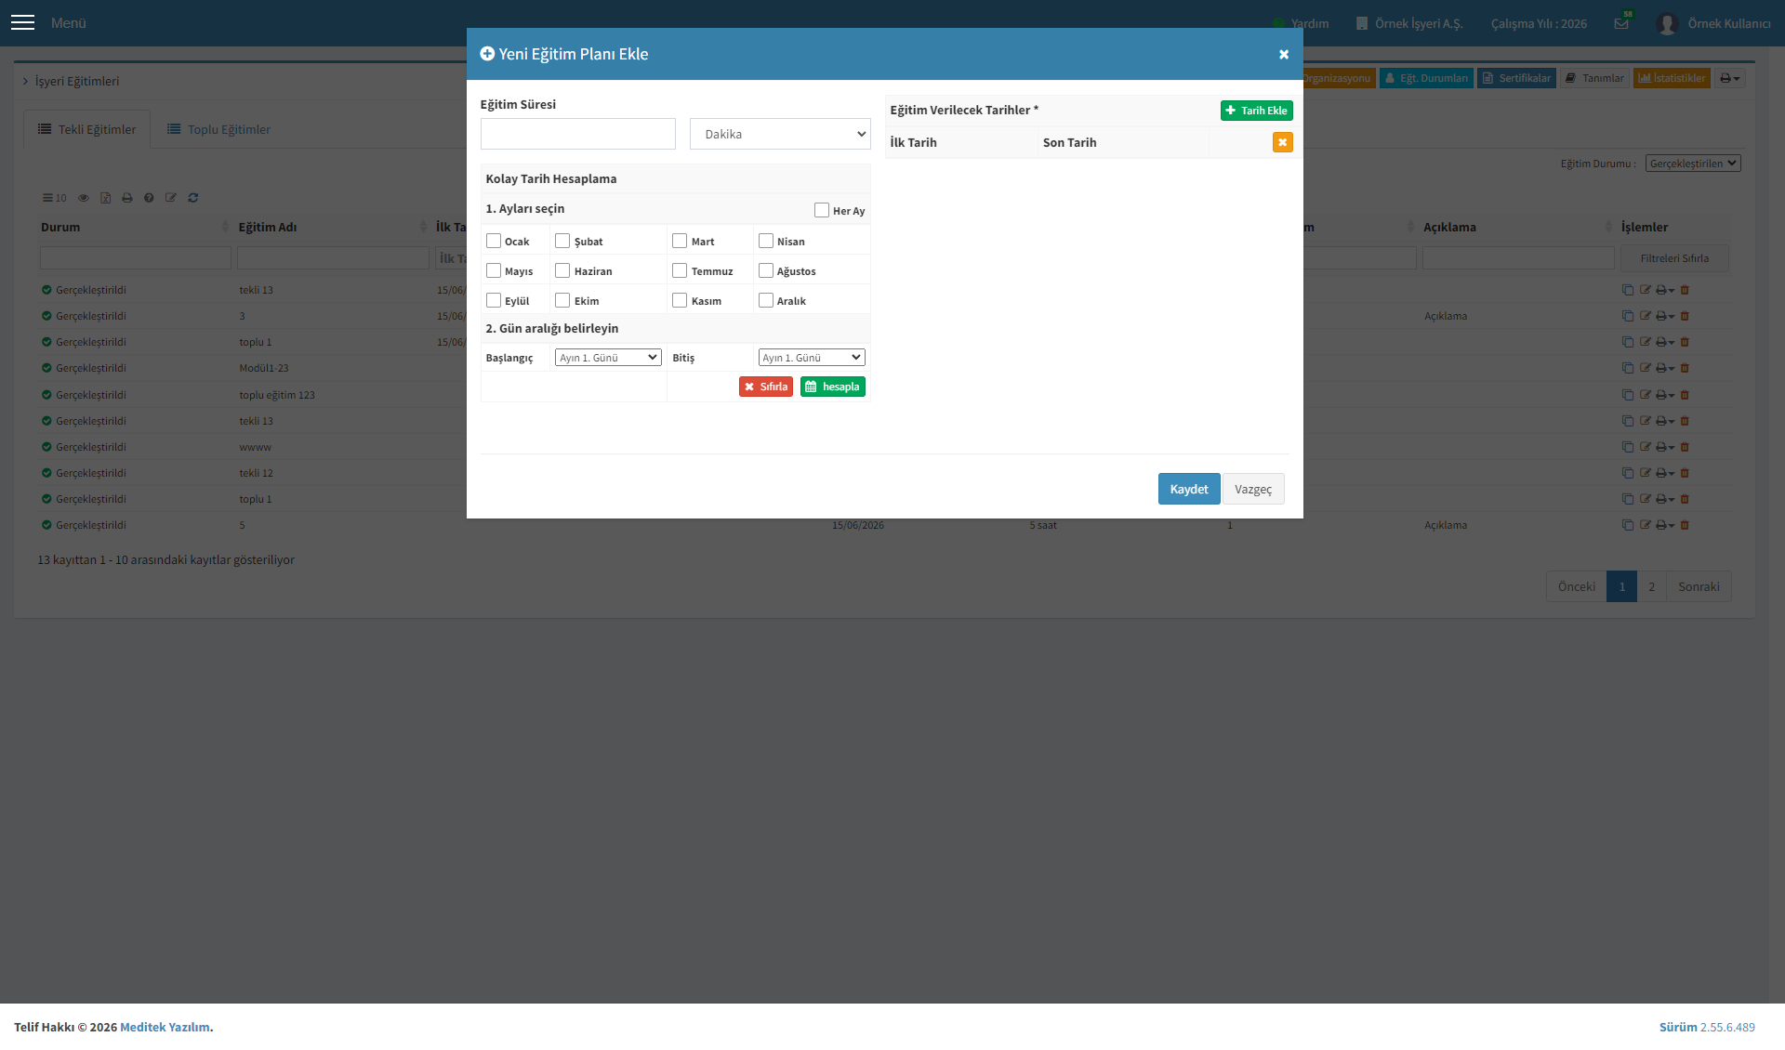The width and height of the screenshot is (1785, 1050).
Task: Enable the Her Ay checkbox
Action: [822, 210]
